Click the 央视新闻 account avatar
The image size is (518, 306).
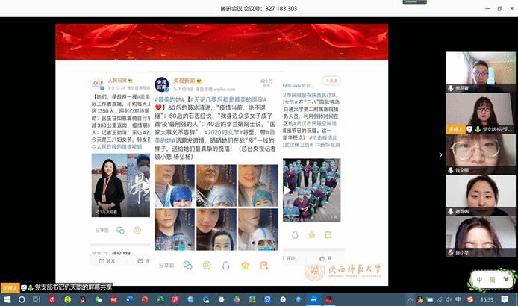(162, 84)
